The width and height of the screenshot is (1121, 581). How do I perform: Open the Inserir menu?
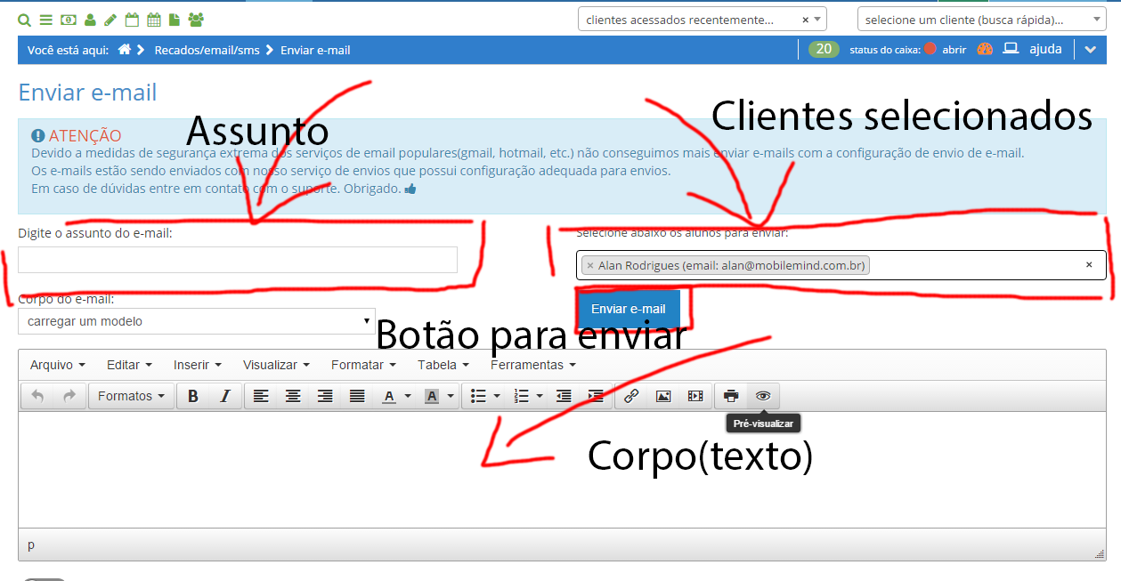tap(197, 365)
